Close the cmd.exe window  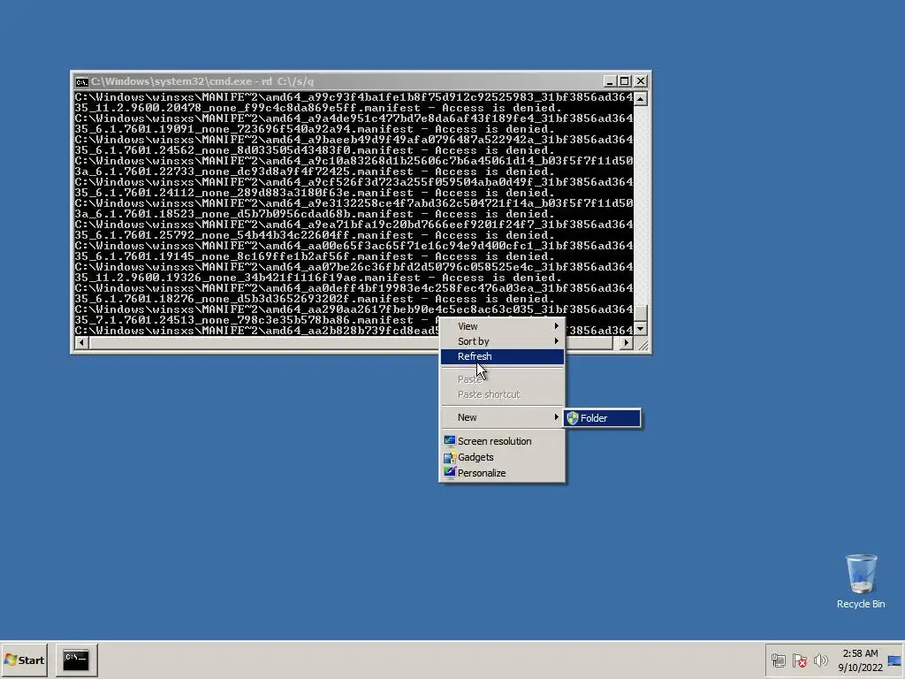[641, 81]
